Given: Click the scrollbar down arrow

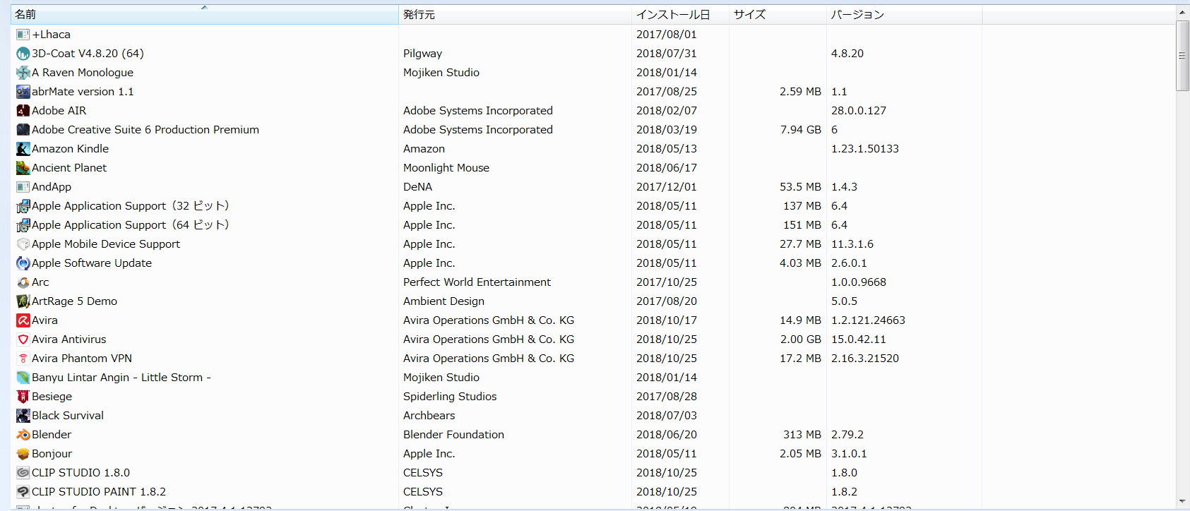Looking at the screenshot, I should click(1182, 502).
